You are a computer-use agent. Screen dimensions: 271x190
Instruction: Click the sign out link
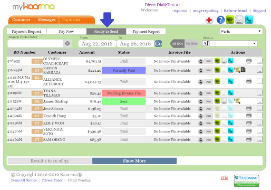[180, 10]
